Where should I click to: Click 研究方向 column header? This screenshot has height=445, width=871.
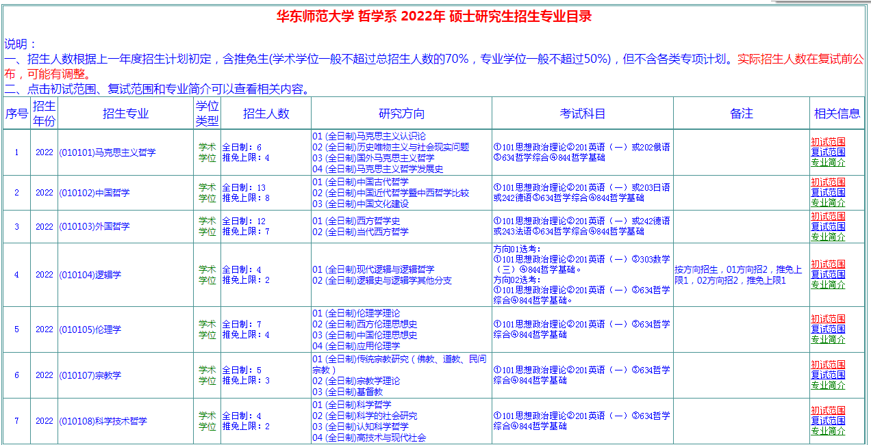(x=401, y=113)
